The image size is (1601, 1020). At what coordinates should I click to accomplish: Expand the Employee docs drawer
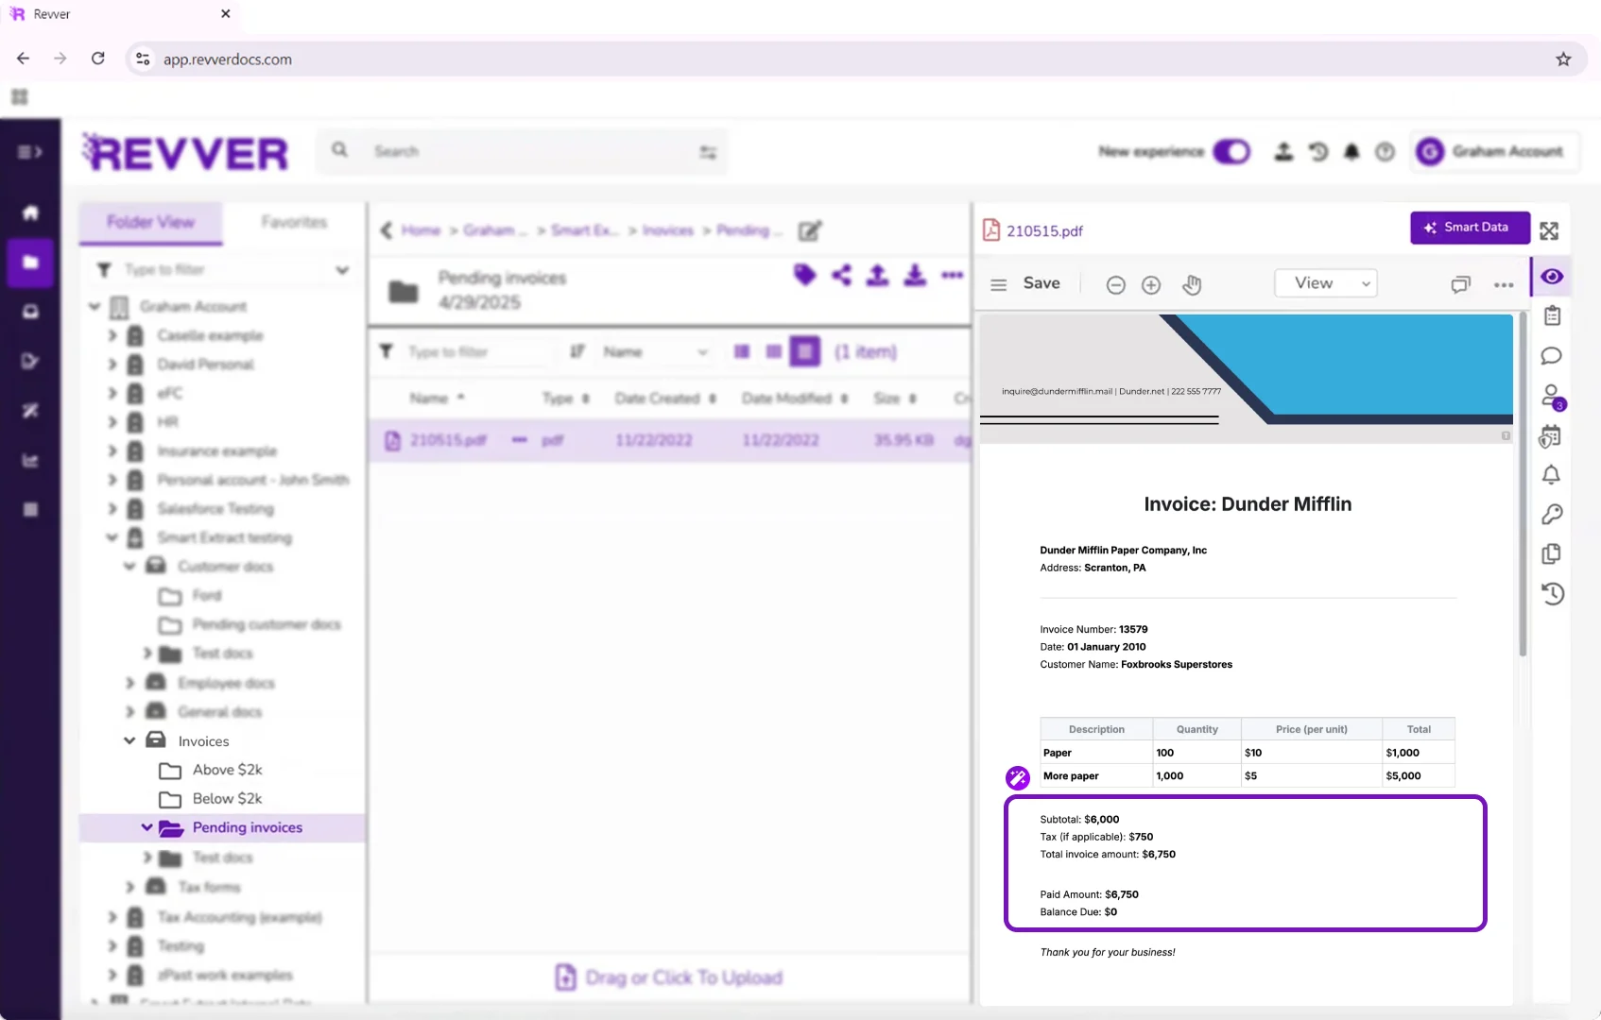pos(130,683)
